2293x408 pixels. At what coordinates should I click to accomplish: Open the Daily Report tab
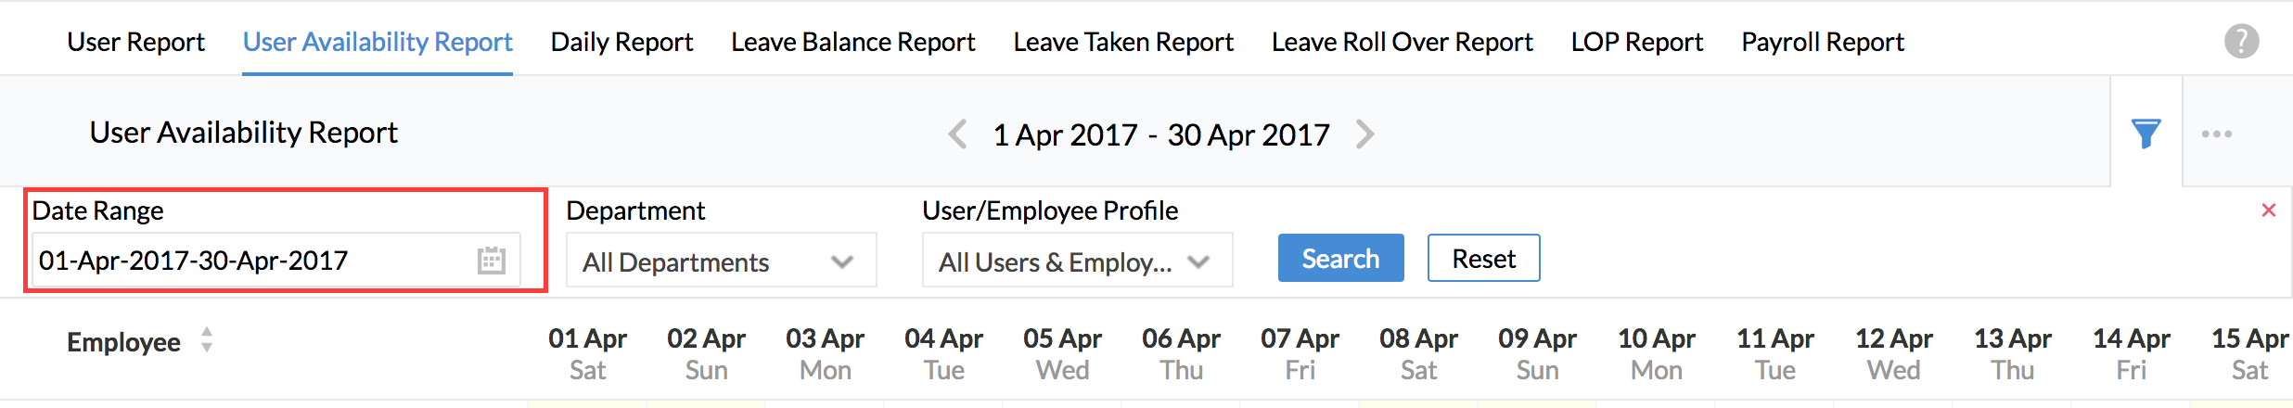click(x=621, y=42)
